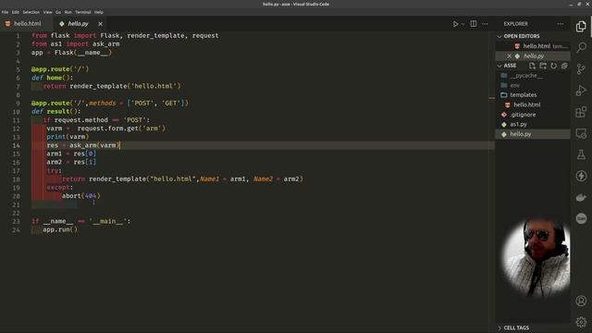Open the round json icon view
Screen dimensions: 592x333
point(581,218)
